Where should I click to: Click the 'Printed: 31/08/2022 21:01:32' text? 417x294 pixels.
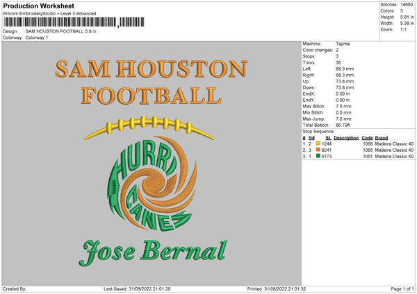277,288
